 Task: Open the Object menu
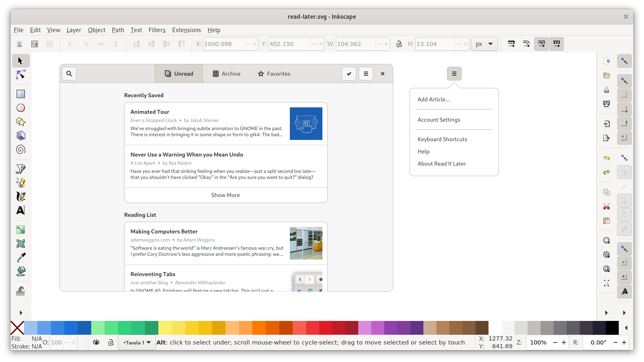click(96, 30)
